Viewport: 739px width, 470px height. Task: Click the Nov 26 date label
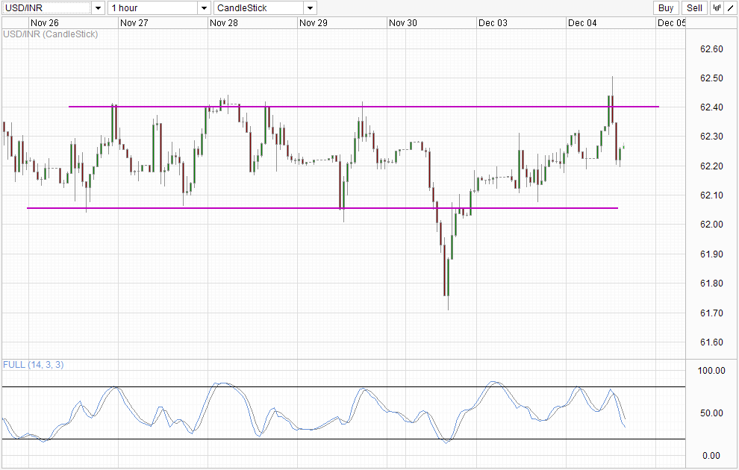44,22
